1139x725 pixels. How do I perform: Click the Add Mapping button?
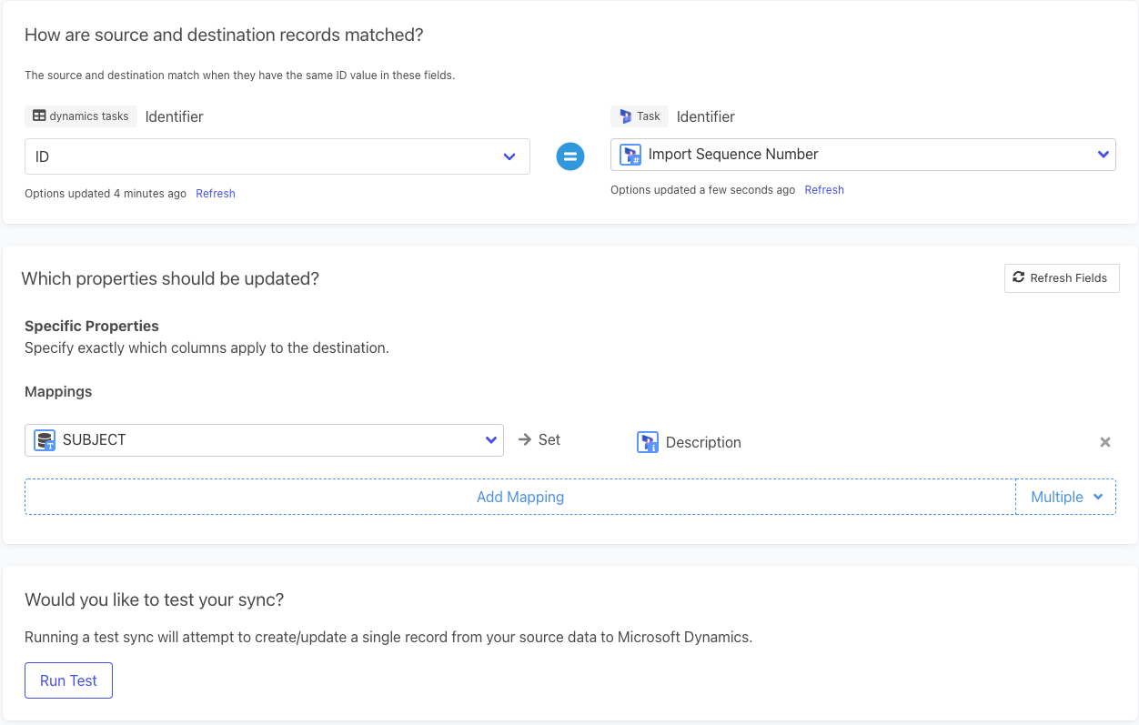point(520,497)
